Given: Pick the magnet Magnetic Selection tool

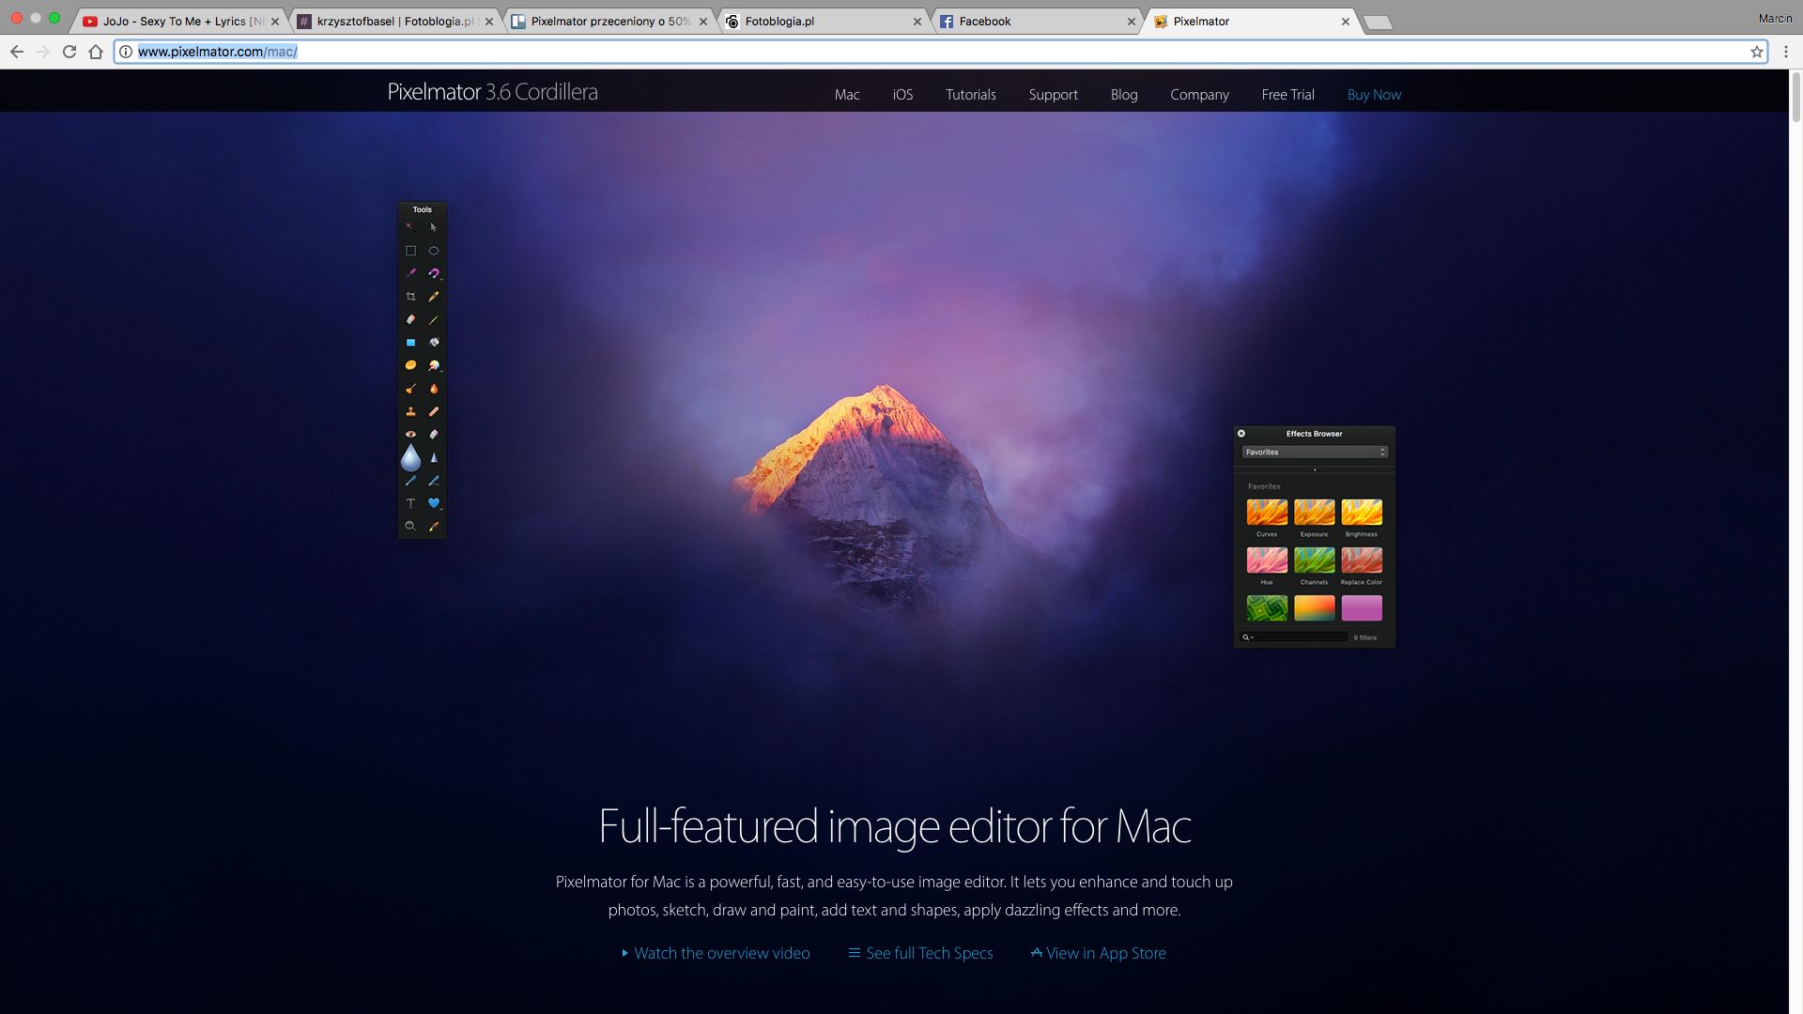Looking at the screenshot, I should tap(434, 273).
